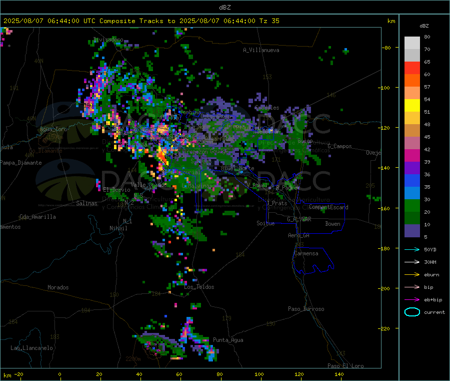Image resolution: width=450 pixels, height=381 pixels.
Task: Click the Paso_Barroso map label
Action: [306, 309]
